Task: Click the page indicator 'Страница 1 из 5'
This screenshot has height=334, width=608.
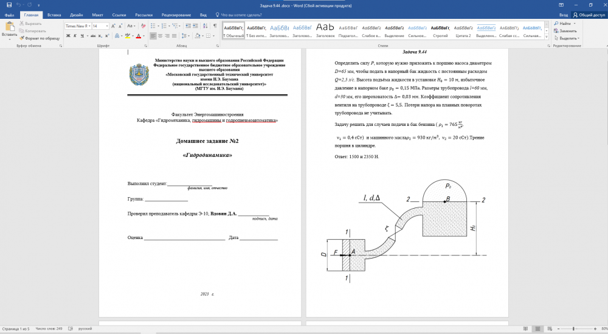Action: 16,329
